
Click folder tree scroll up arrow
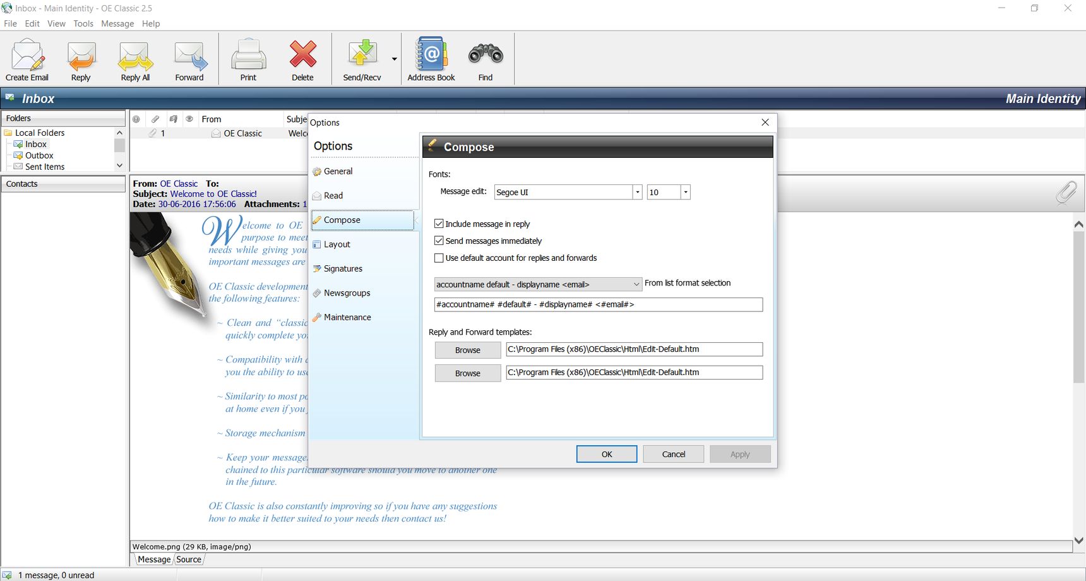click(x=119, y=133)
